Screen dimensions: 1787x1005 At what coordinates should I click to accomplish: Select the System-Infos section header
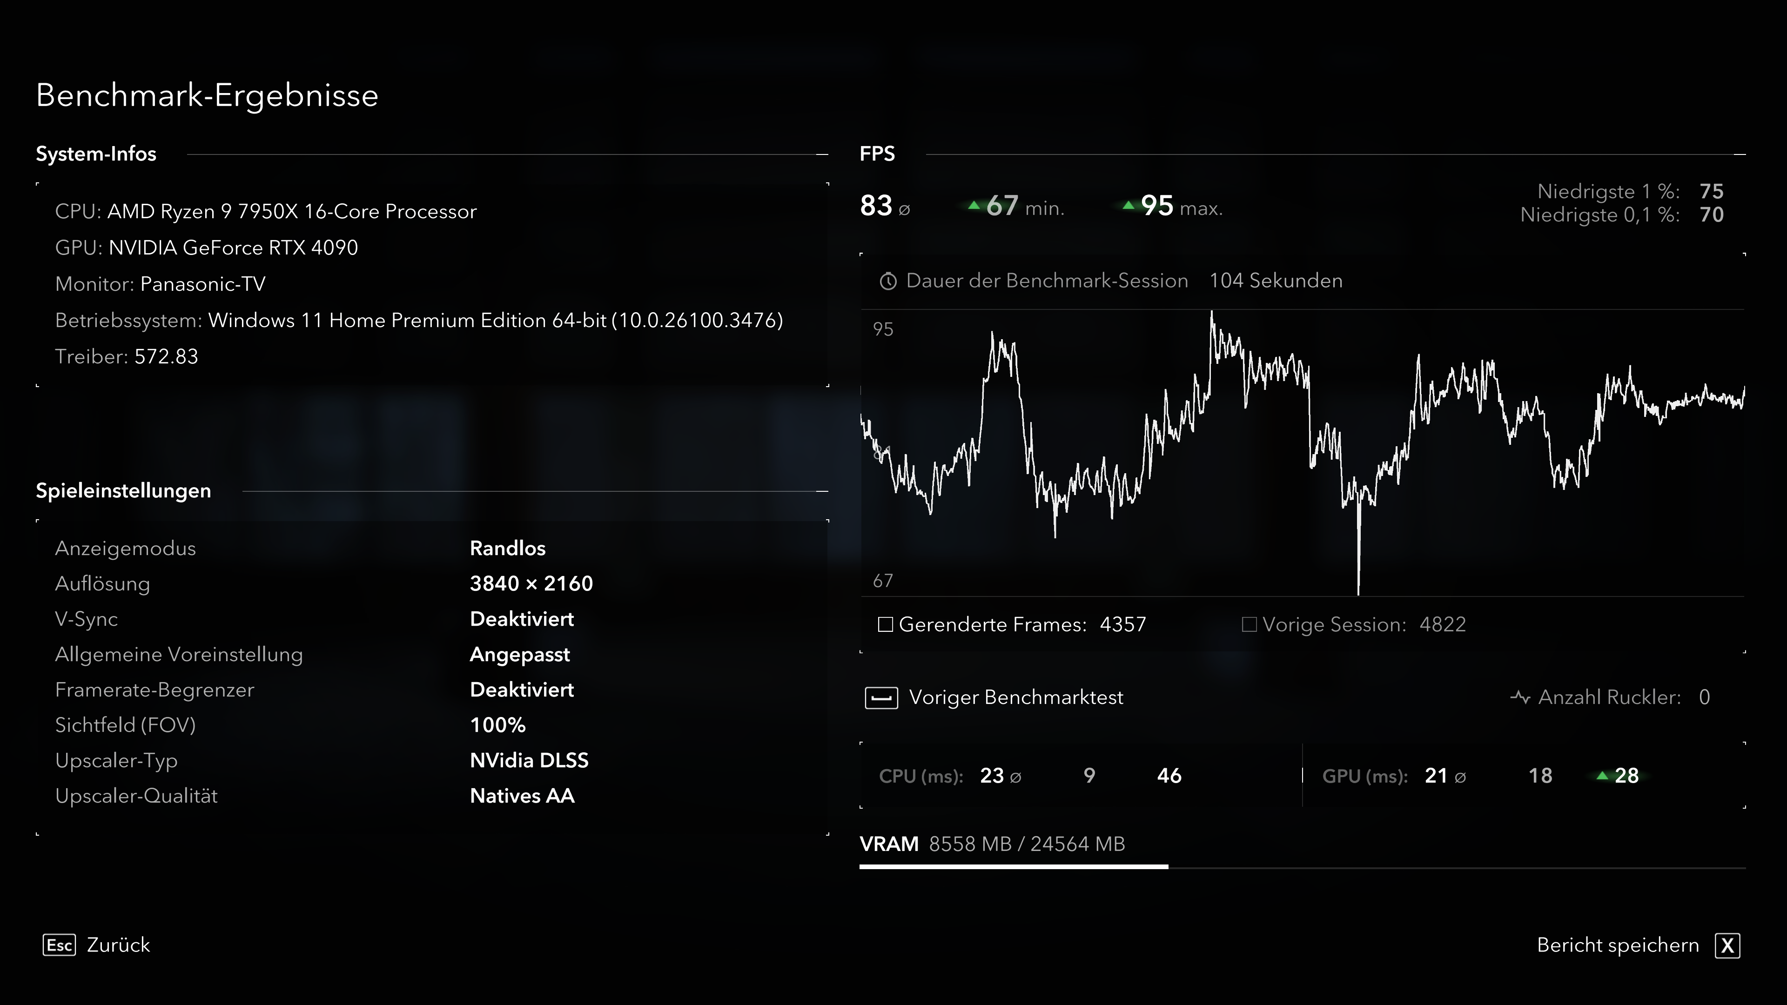pos(96,154)
